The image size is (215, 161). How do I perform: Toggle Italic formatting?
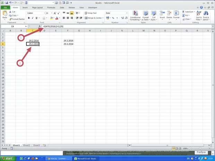[33, 18]
